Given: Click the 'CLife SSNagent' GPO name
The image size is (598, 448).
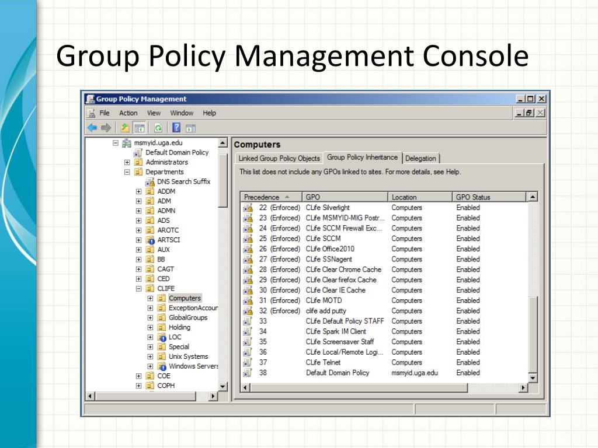Looking at the screenshot, I should coord(329,259).
